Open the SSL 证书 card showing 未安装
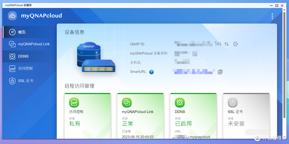The width and height of the screenshot is (289, 144). [x=246, y=116]
